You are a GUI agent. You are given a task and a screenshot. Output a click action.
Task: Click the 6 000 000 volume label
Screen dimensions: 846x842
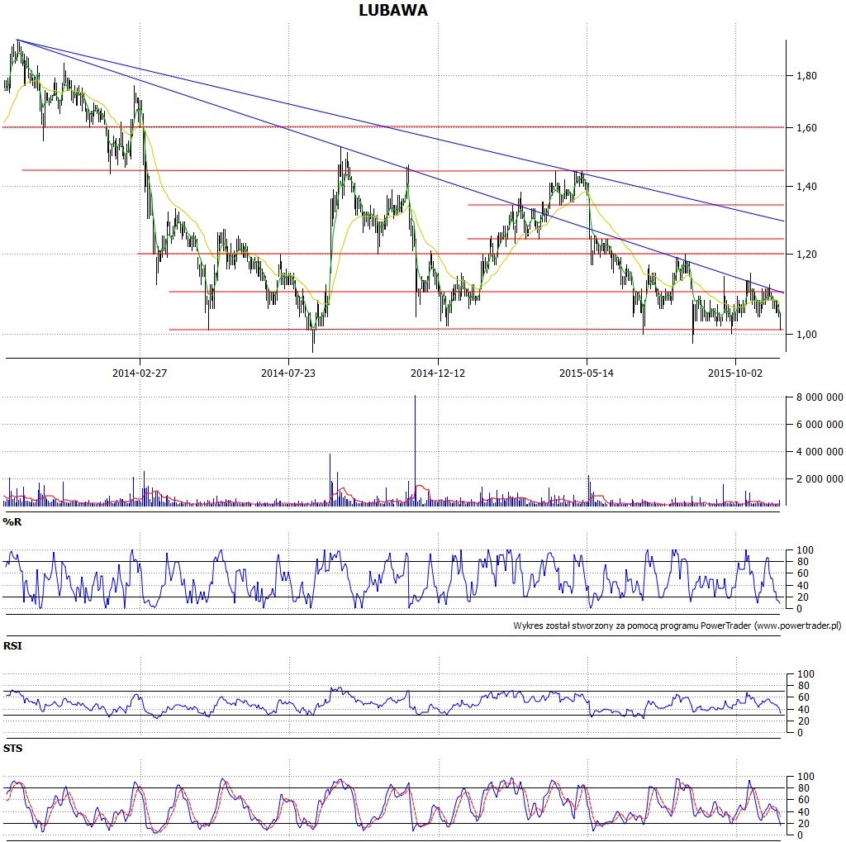pos(820,425)
